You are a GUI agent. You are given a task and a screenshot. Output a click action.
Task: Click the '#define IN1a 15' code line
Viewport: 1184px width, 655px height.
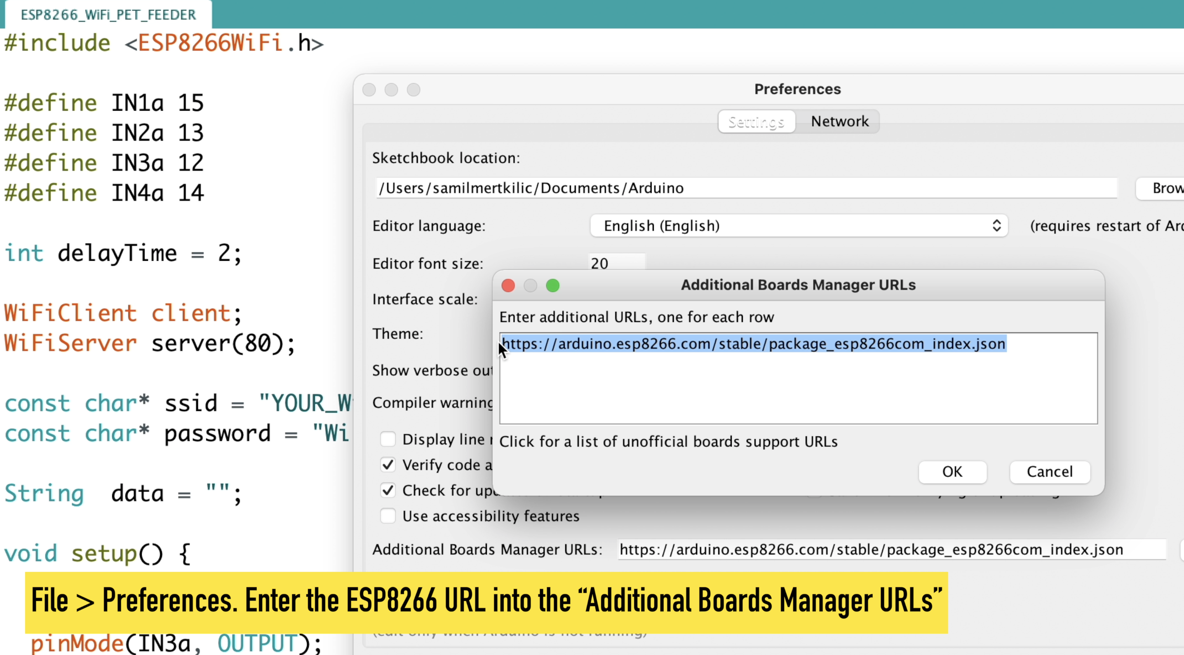point(104,103)
